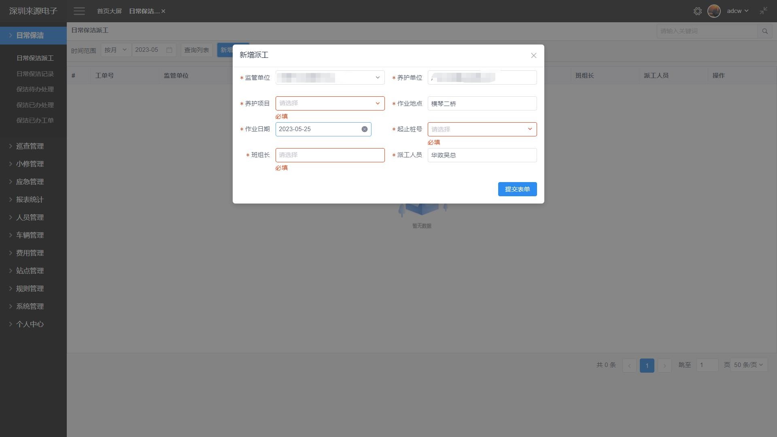Click the 查询列表 button
The image size is (777, 437).
click(x=196, y=50)
